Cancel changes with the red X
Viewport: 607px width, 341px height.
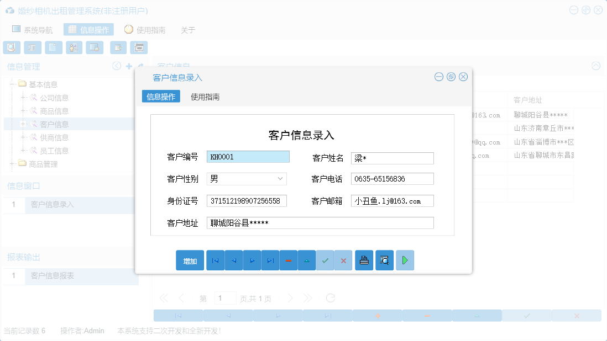tap(343, 260)
